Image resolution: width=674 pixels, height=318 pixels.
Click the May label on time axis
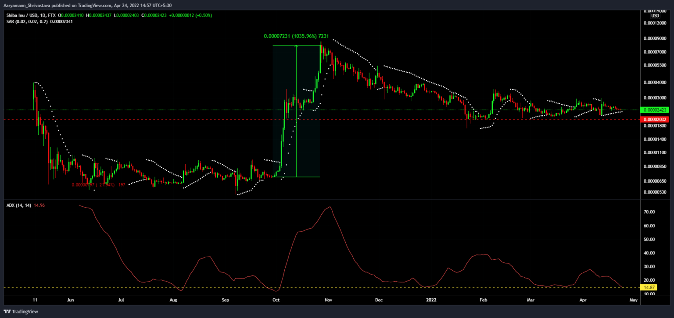pos(633,300)
